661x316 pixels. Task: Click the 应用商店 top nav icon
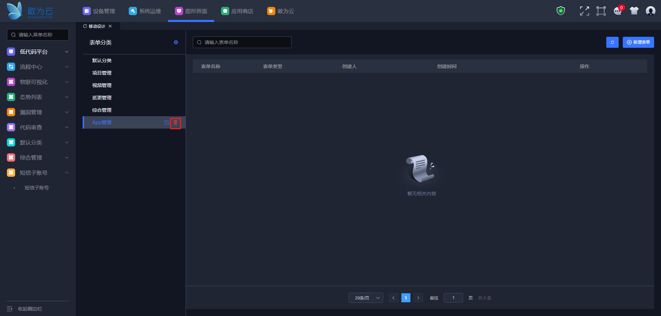point(225,11)
